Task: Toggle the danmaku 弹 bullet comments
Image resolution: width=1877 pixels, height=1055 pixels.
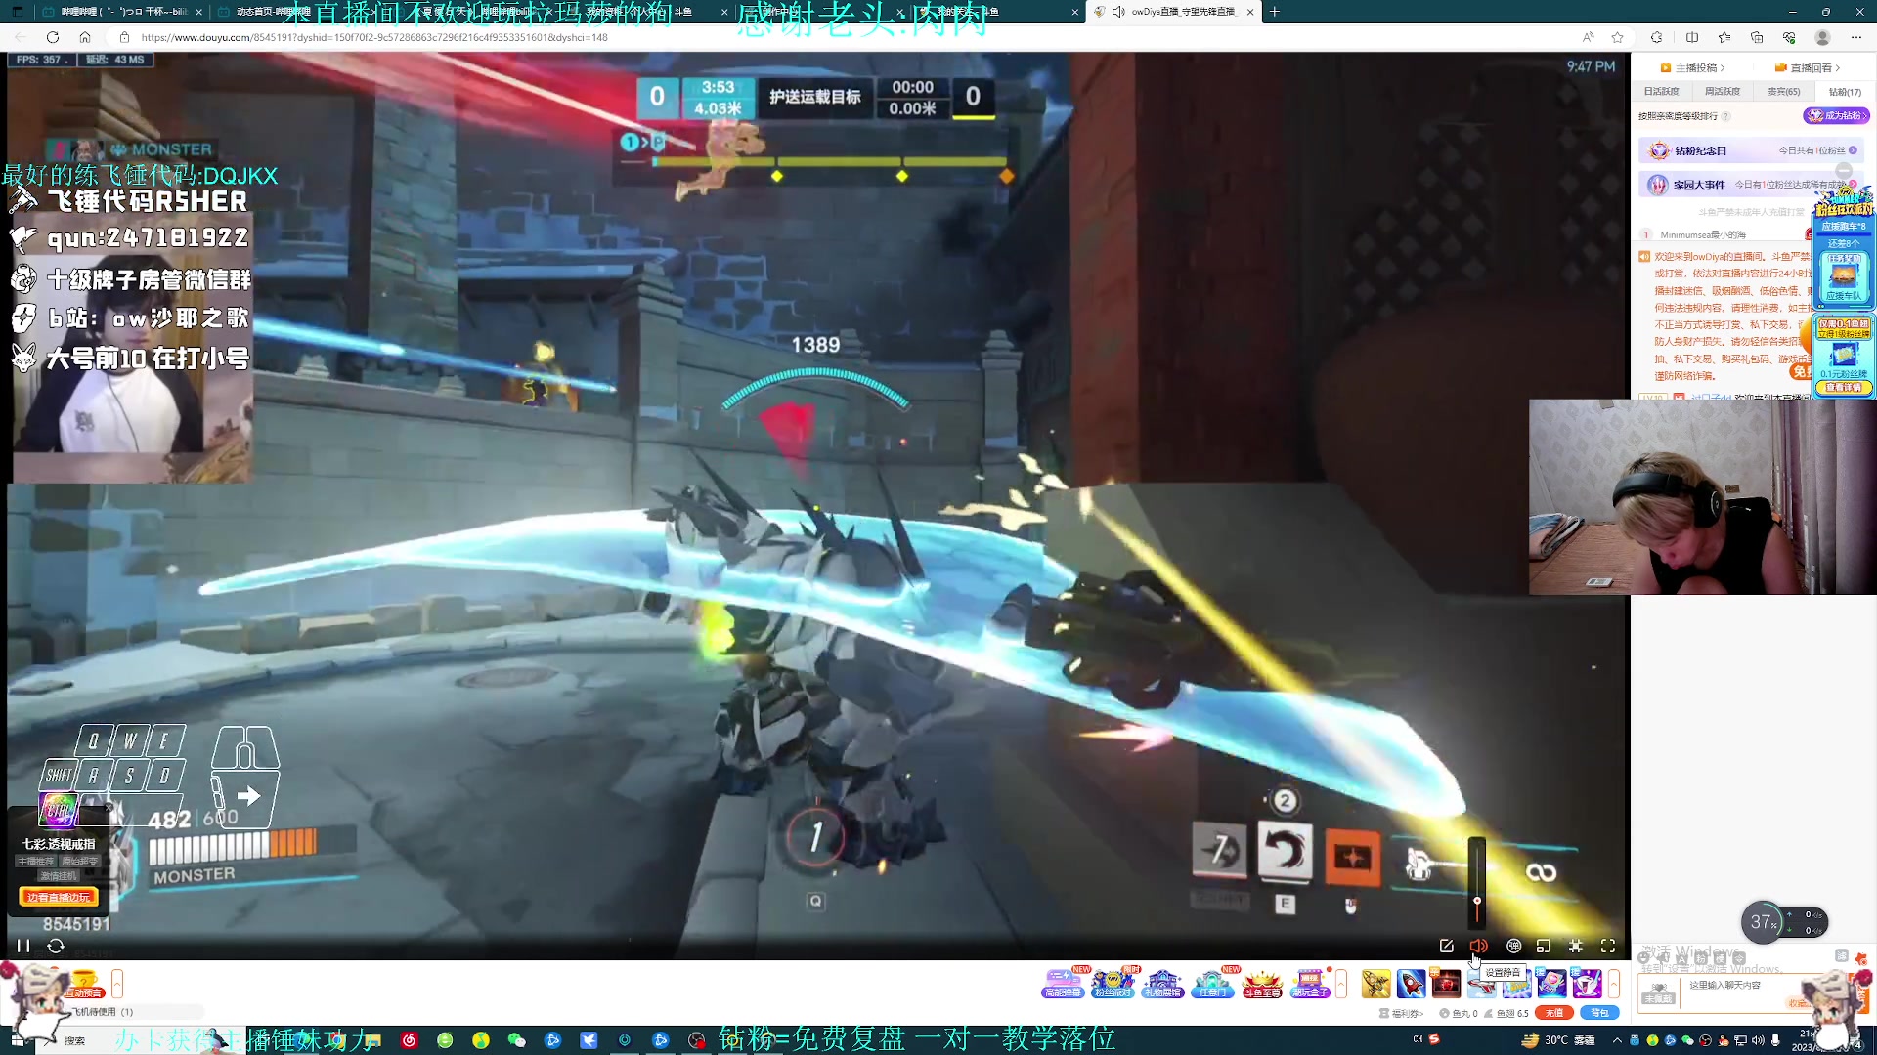Action: [x=1513, y=946]
